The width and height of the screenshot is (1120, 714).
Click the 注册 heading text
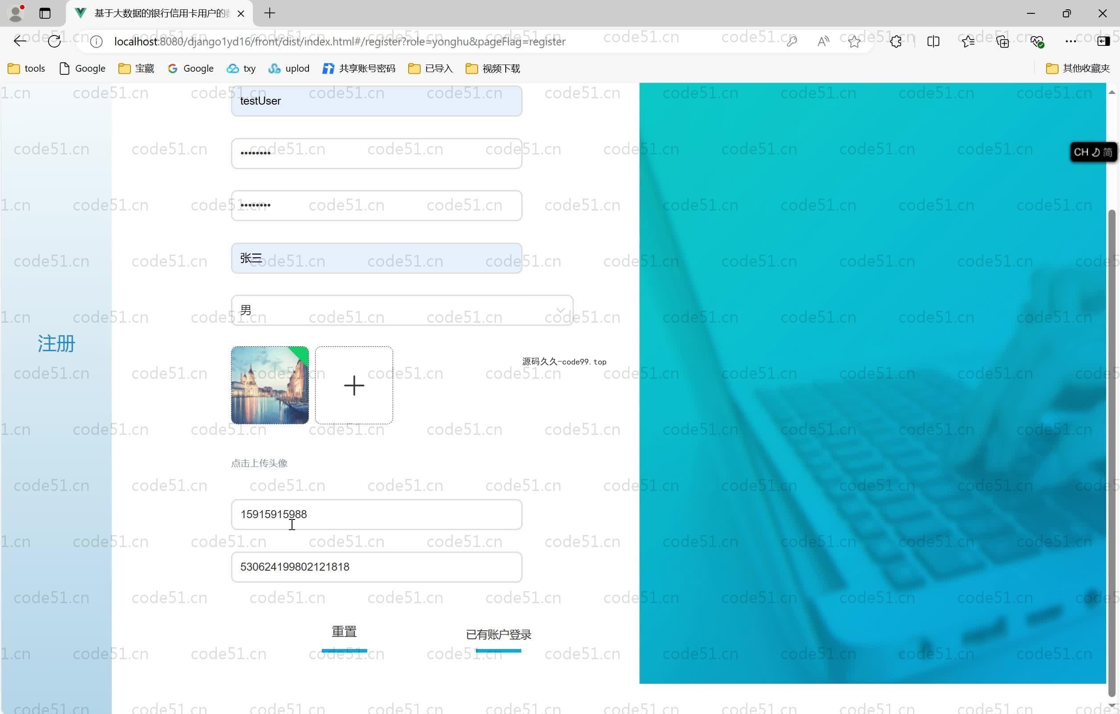click(56, 343)
